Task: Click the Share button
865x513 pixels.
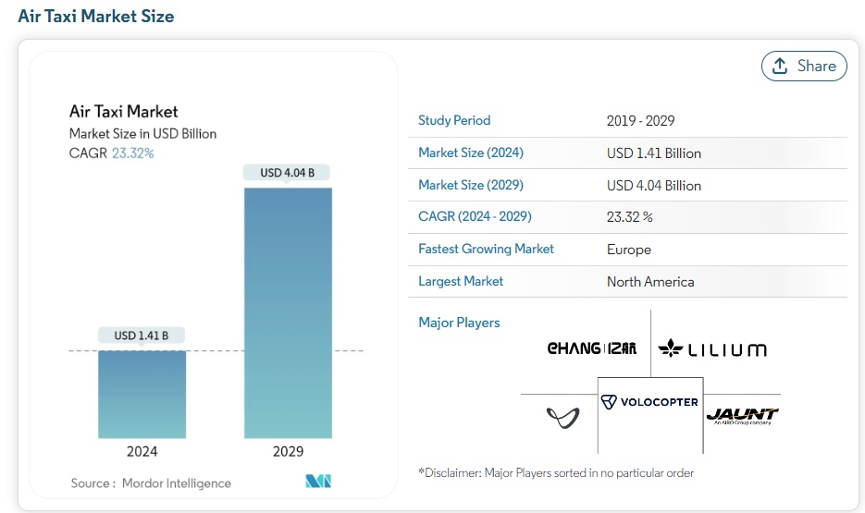Action: click(x=803, y=66)
